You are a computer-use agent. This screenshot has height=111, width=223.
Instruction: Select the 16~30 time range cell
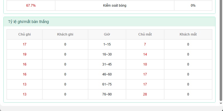click(x=107, y=54)
